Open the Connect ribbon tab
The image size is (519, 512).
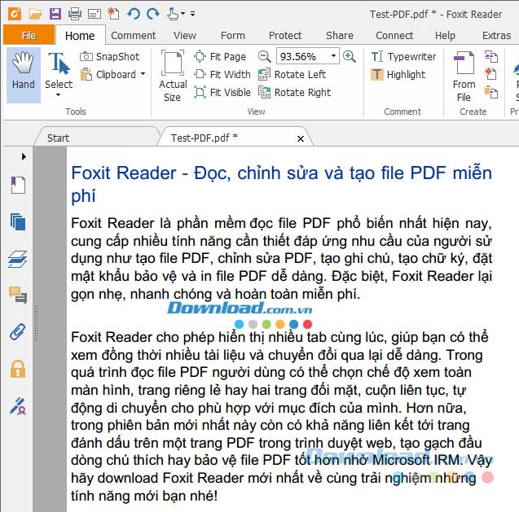(x=394, y=35)
